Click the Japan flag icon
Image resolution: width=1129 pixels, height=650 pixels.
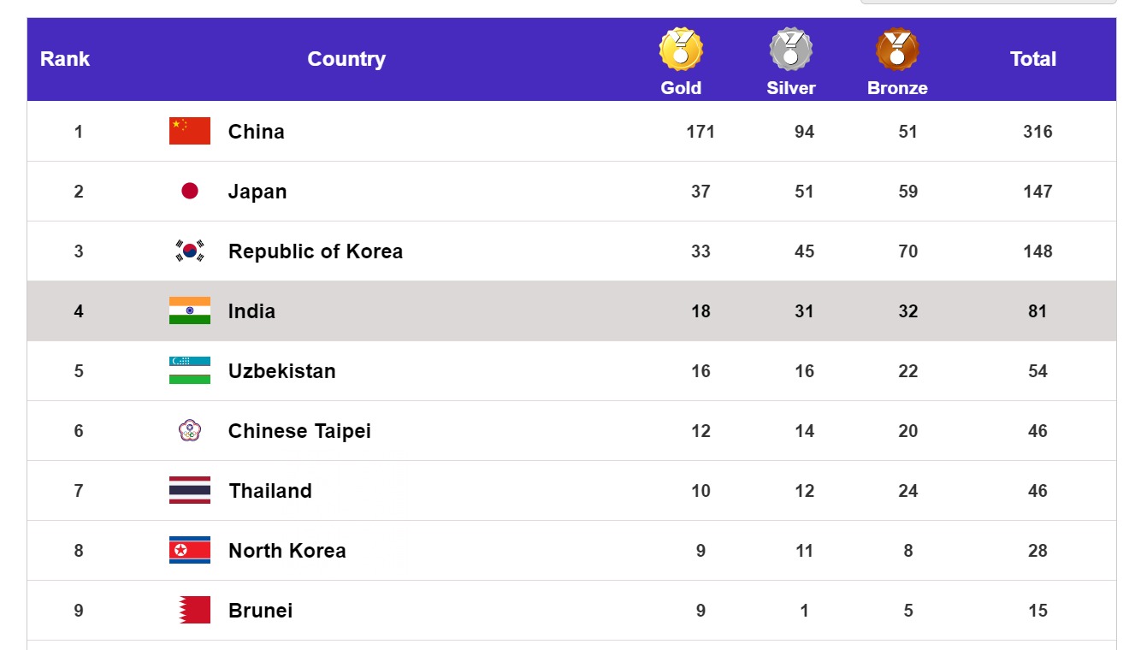tap(190, 191)
